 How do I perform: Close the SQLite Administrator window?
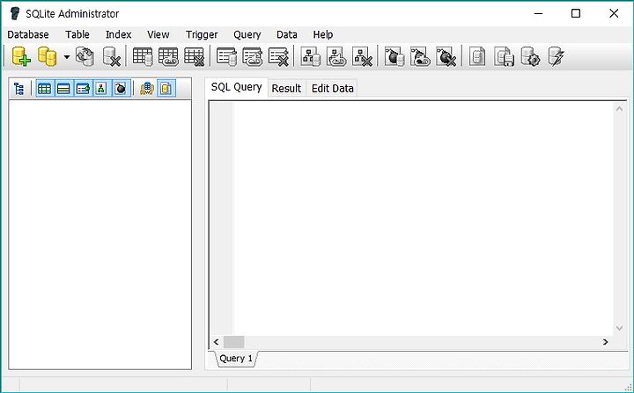(614, 13)
